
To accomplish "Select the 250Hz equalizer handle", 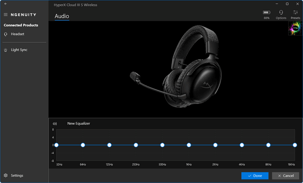I will coord(136,145).
